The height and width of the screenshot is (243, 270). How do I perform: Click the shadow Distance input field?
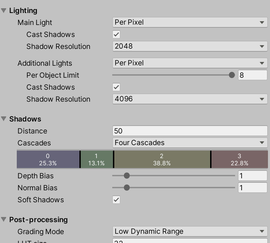[190, 131]
